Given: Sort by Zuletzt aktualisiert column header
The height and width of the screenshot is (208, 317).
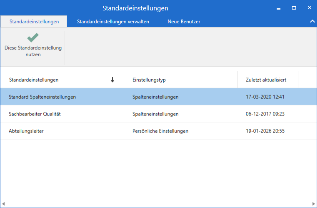Looking at the screenshot, I should point(268,80).
